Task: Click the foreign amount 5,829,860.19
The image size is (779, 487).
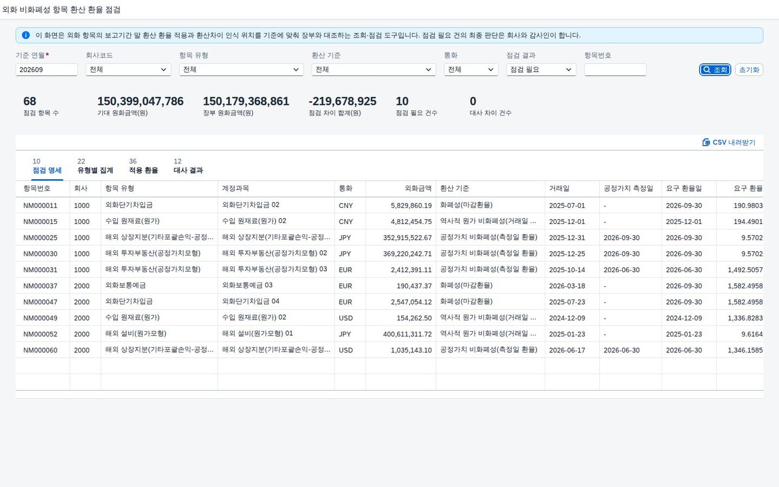Action: 411,206
